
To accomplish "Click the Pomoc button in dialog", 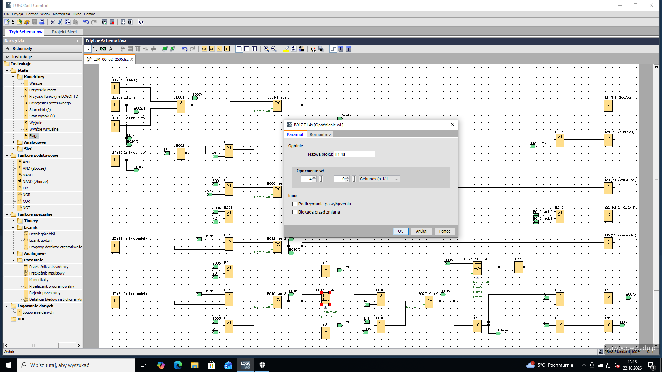I will (444, 231).
